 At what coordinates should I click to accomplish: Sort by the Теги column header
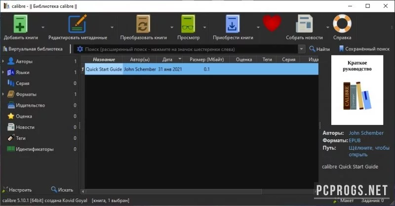coord(267,59)
